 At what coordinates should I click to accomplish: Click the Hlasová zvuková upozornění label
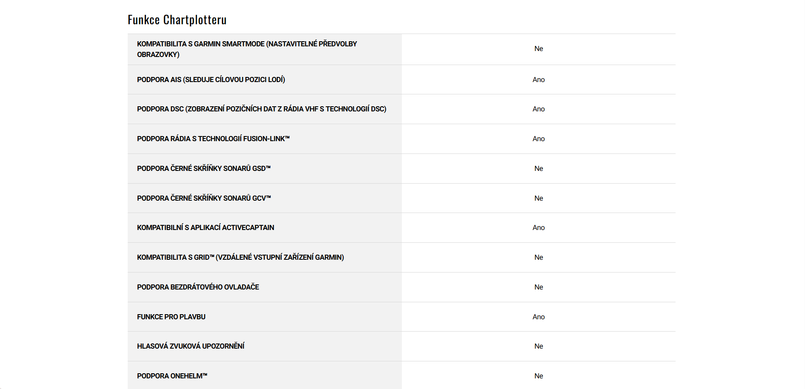click(191, 346)
